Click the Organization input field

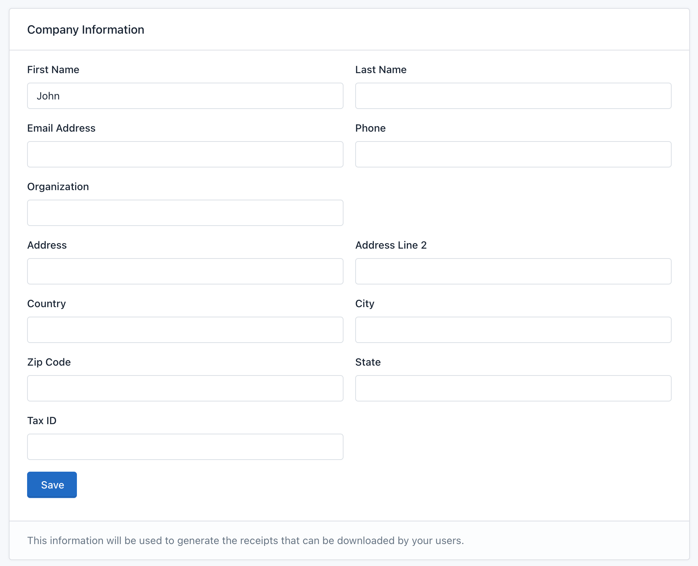click(x=185, y=212)
